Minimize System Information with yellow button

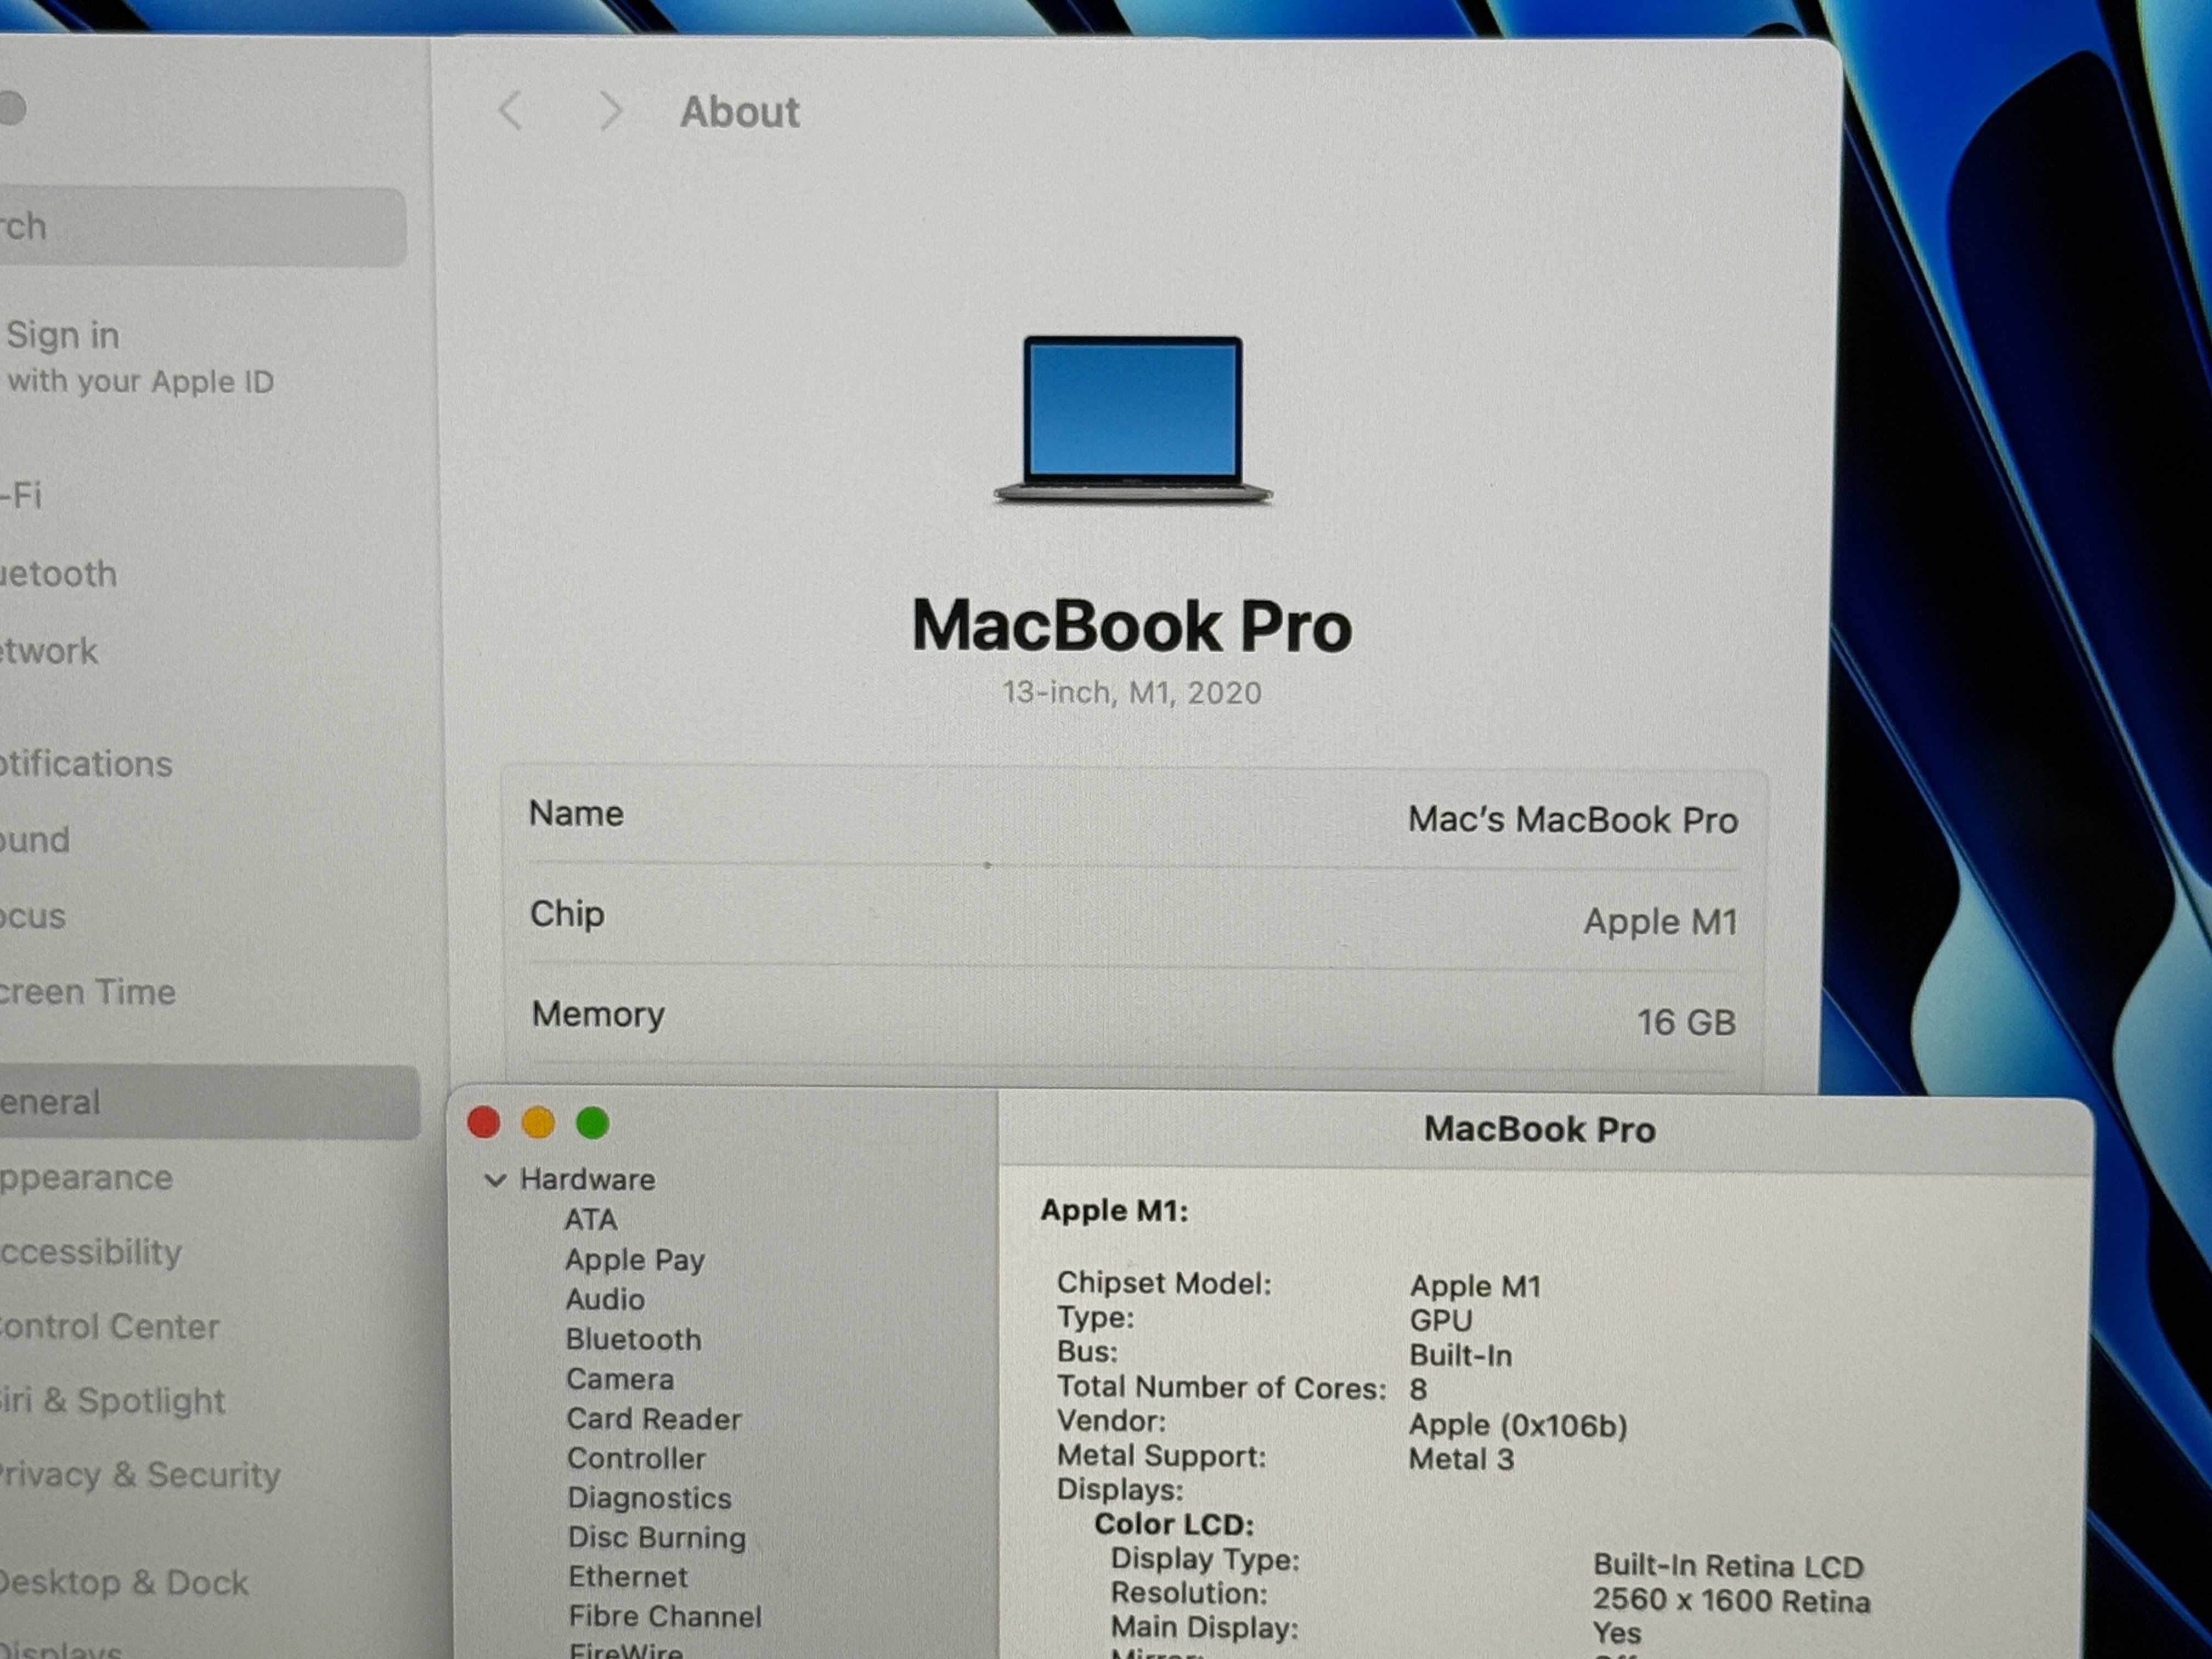pos(538,1122)
